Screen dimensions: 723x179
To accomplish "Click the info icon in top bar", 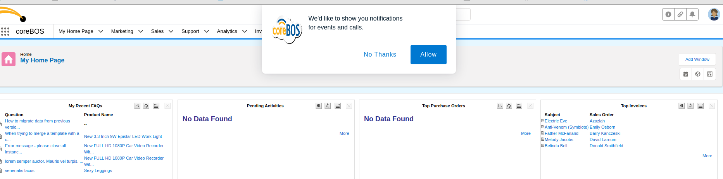I will (x=668, y=14).
